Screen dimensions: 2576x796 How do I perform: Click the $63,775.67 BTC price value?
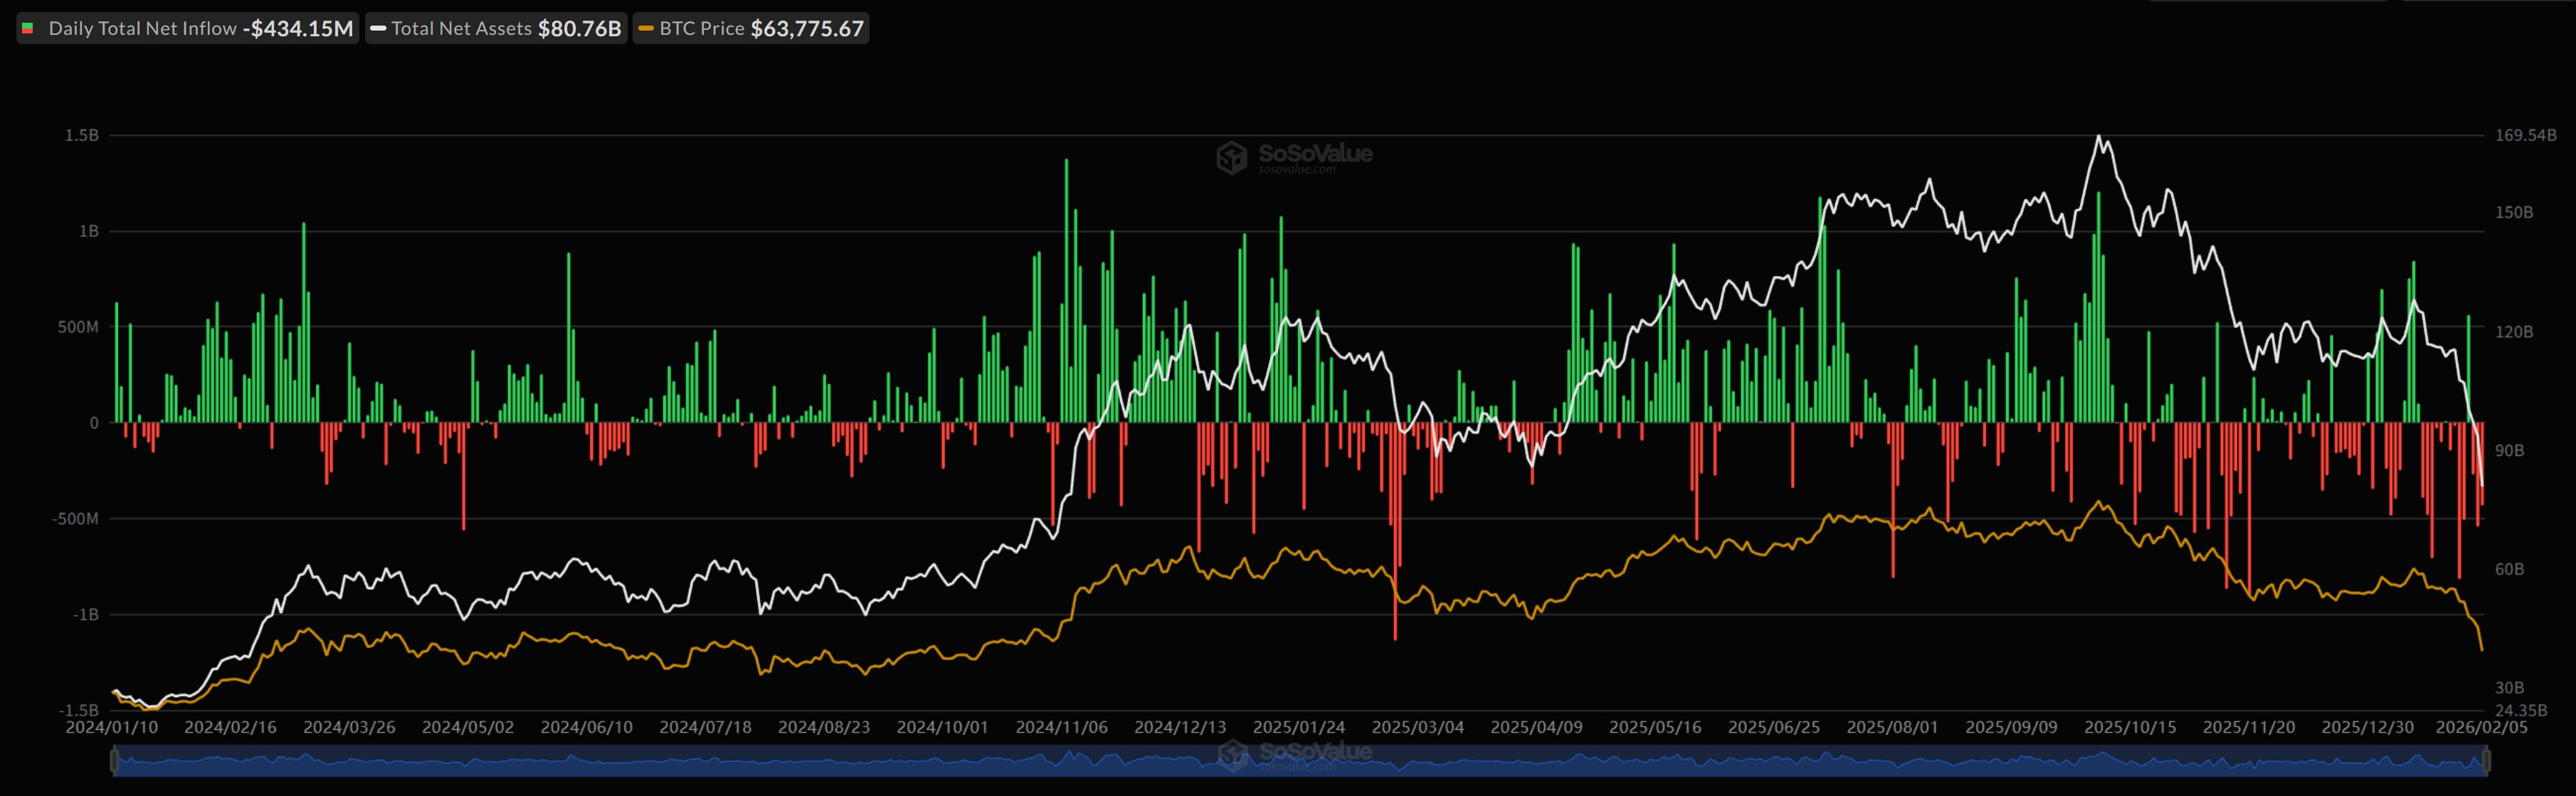click(x=807, y=28)
